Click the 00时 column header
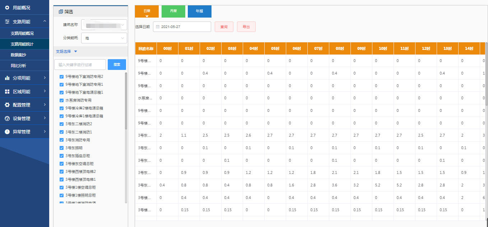 pyautogui.click(x=167, y=48)
